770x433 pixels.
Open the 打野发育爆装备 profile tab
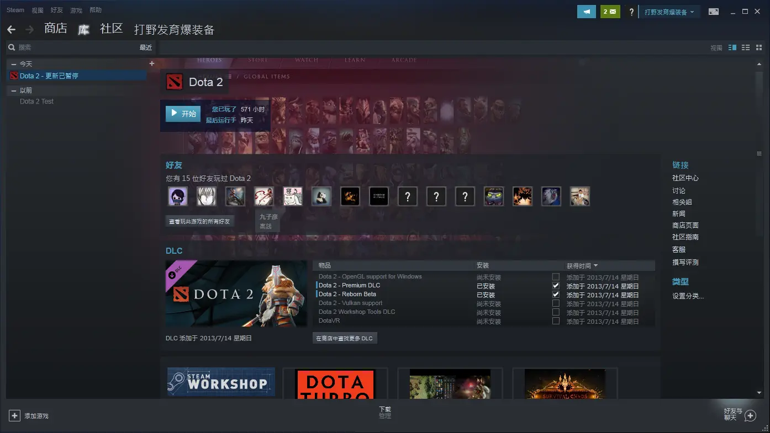(x=174, y=30)
